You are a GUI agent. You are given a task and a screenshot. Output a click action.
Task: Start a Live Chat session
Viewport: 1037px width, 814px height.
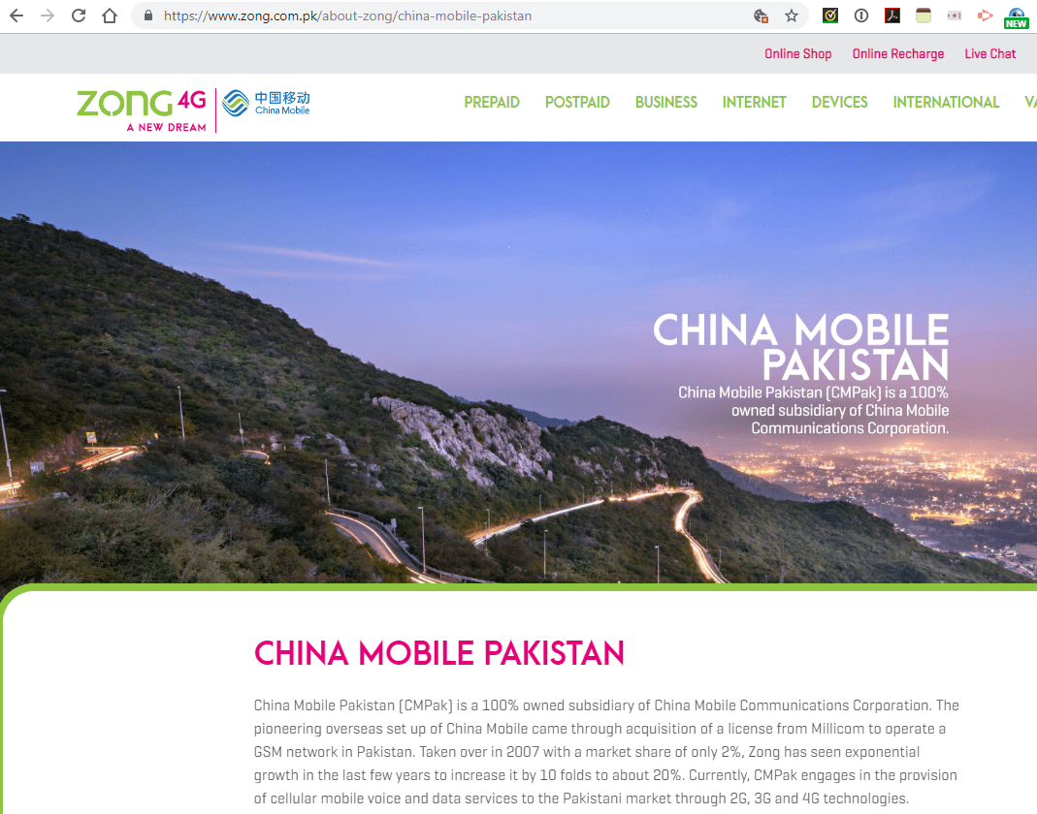coord(989,53)
